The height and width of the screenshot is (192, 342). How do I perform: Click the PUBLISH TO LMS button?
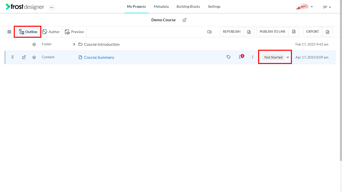click(272, 32)
